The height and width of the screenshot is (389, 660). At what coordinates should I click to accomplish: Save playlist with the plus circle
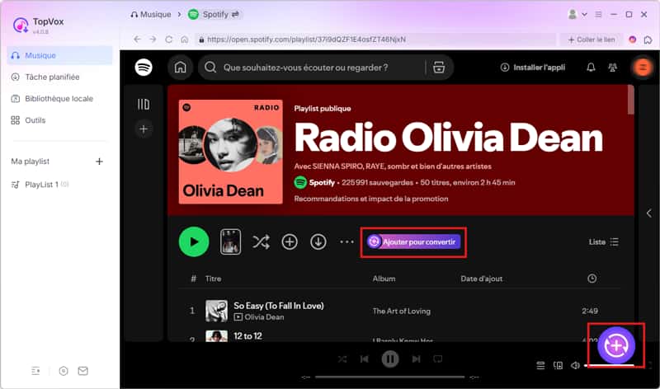(290, 241)
